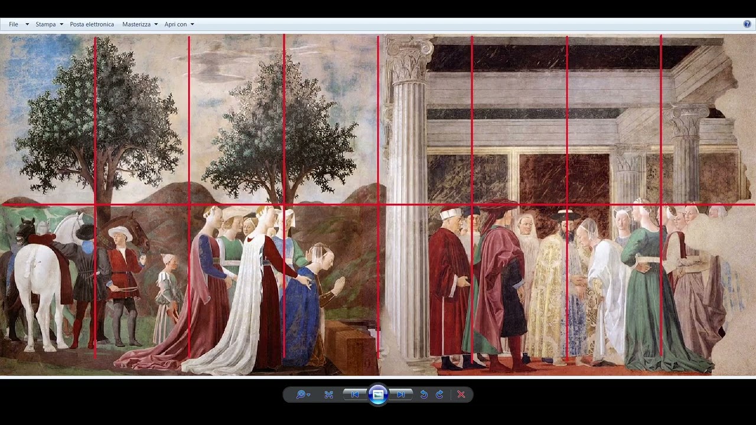
Task: Delete the image with the red X
Action: pos(461,394)
